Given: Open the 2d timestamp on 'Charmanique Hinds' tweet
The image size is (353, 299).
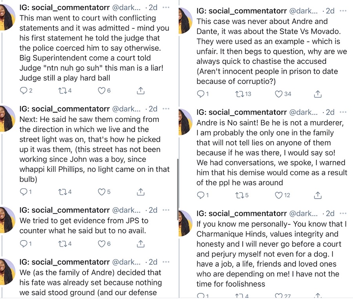Looking at the screenshot, I should coord(330,213).
